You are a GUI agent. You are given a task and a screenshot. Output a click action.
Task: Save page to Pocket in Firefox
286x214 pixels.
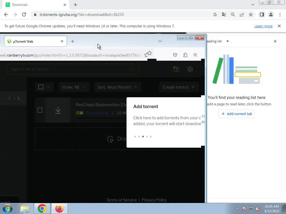coord(175,55)
